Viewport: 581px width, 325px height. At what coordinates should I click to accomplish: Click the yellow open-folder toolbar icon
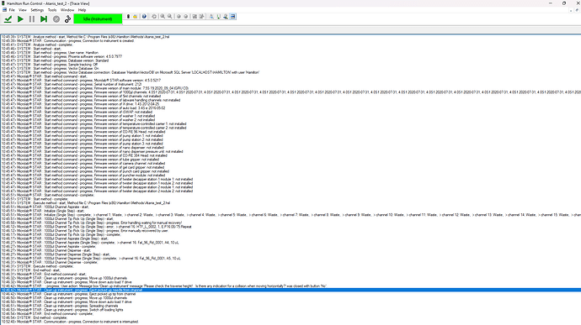[x=136, y=16]
